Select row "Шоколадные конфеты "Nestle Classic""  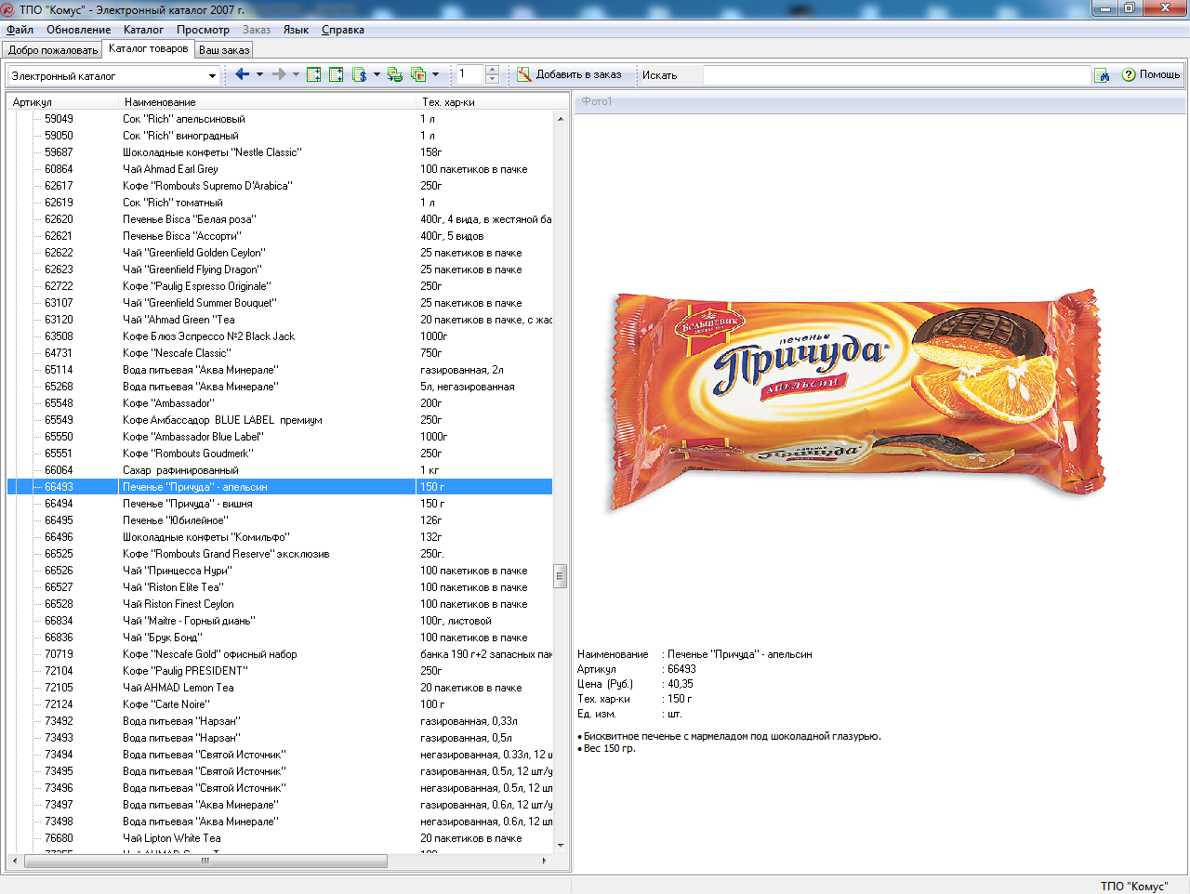[280, 152]
